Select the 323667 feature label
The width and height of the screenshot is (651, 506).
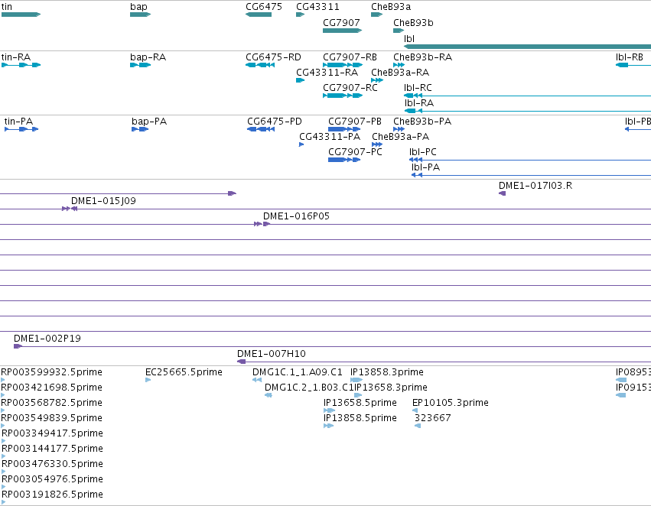pyautogui.click(x=433, y=419)
